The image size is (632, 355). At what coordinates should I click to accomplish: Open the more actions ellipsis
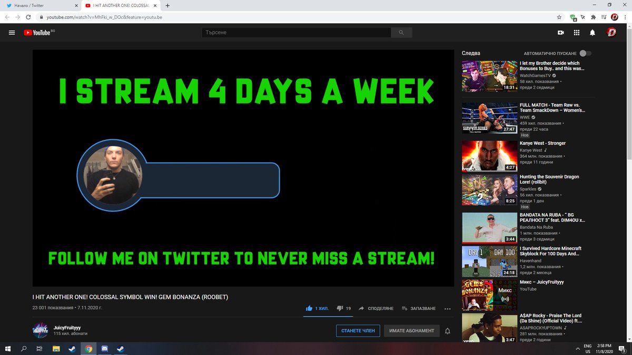[x=448, y=309]
